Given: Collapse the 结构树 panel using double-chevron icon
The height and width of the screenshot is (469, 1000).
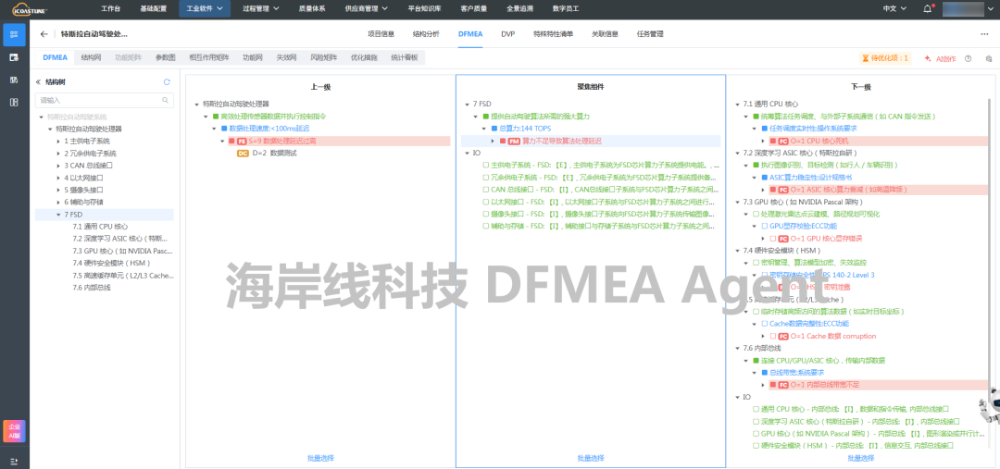Looking at the screenshot, I should pos(39,81).
